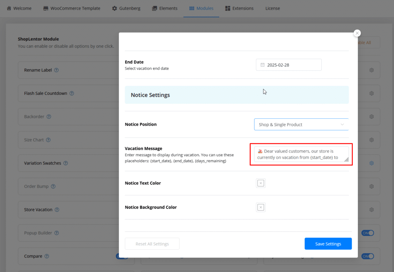Toggle the ON switch at far right of Popup Builder row
Image resolution: width=394 pixels, height=272 pixels.
click(x=367, y=233)
